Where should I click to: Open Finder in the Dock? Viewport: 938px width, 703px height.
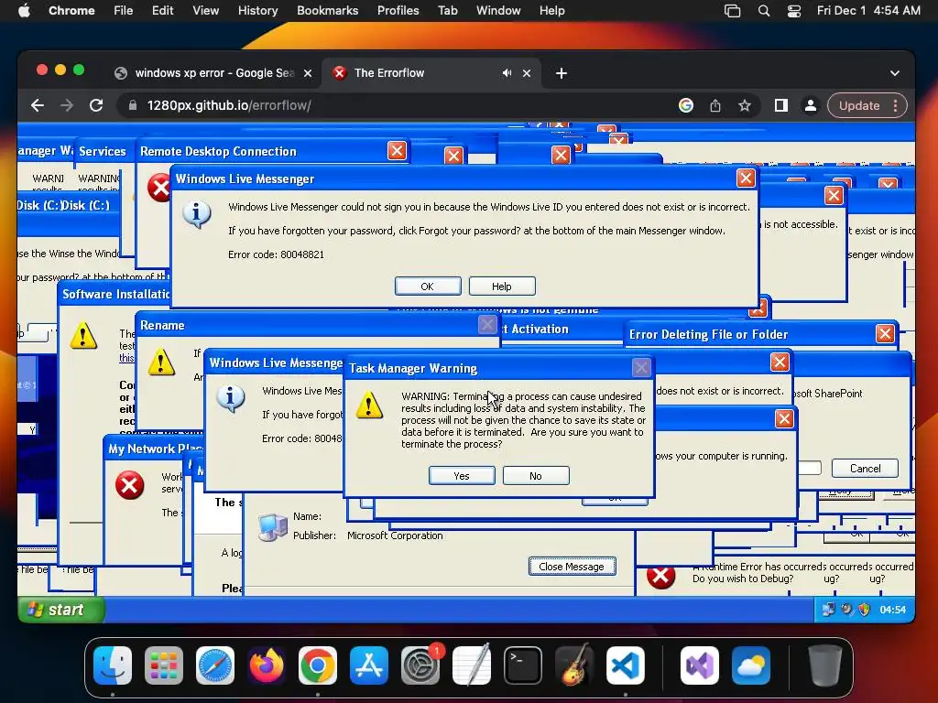tap(113, 665)
